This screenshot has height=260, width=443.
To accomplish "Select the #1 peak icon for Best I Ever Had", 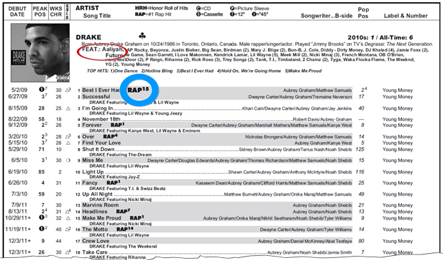I will (41, 89).
